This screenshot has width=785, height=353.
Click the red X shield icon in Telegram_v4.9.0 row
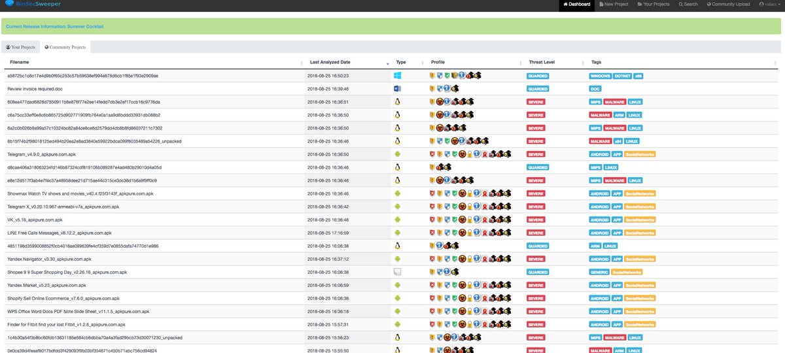click(432, 154)
